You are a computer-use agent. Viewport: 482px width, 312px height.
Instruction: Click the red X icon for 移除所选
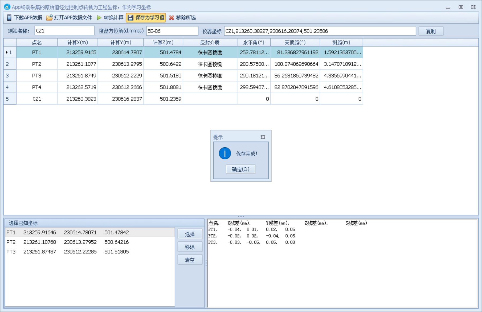pos(171,18)
